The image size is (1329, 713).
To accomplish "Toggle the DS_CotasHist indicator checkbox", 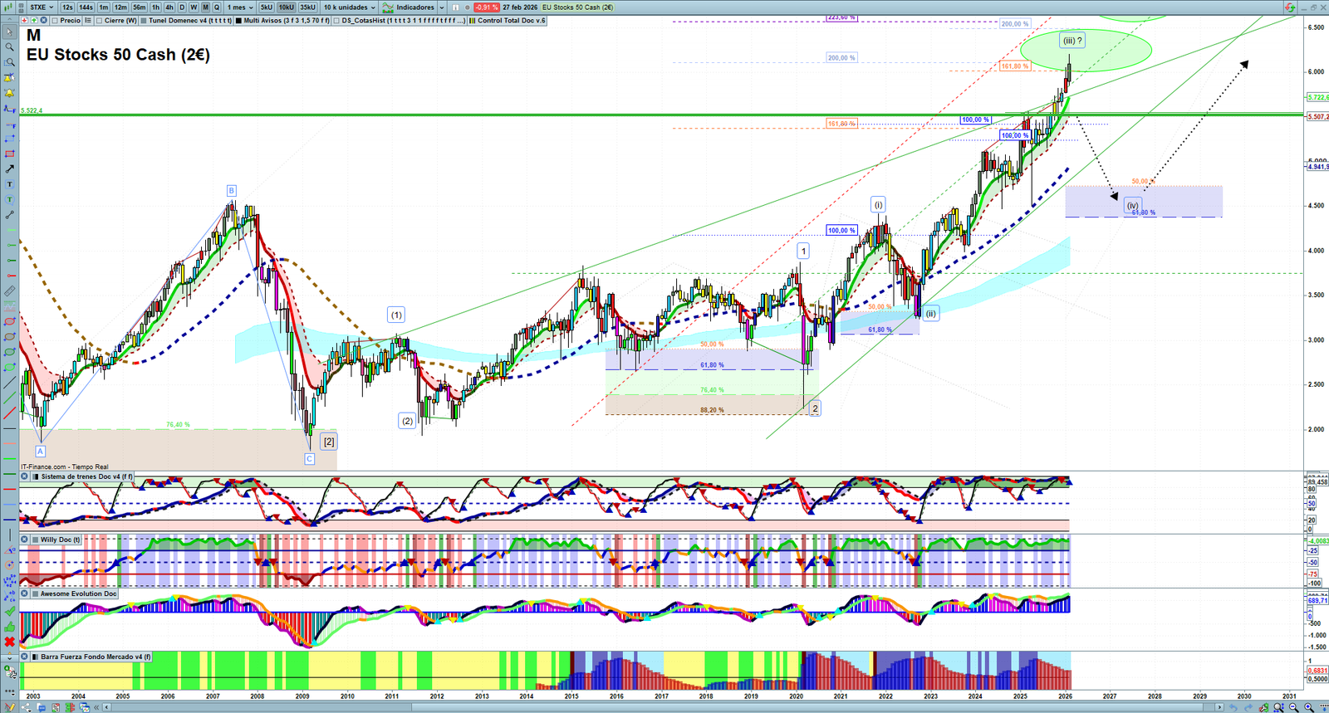I will click(336, 21).
